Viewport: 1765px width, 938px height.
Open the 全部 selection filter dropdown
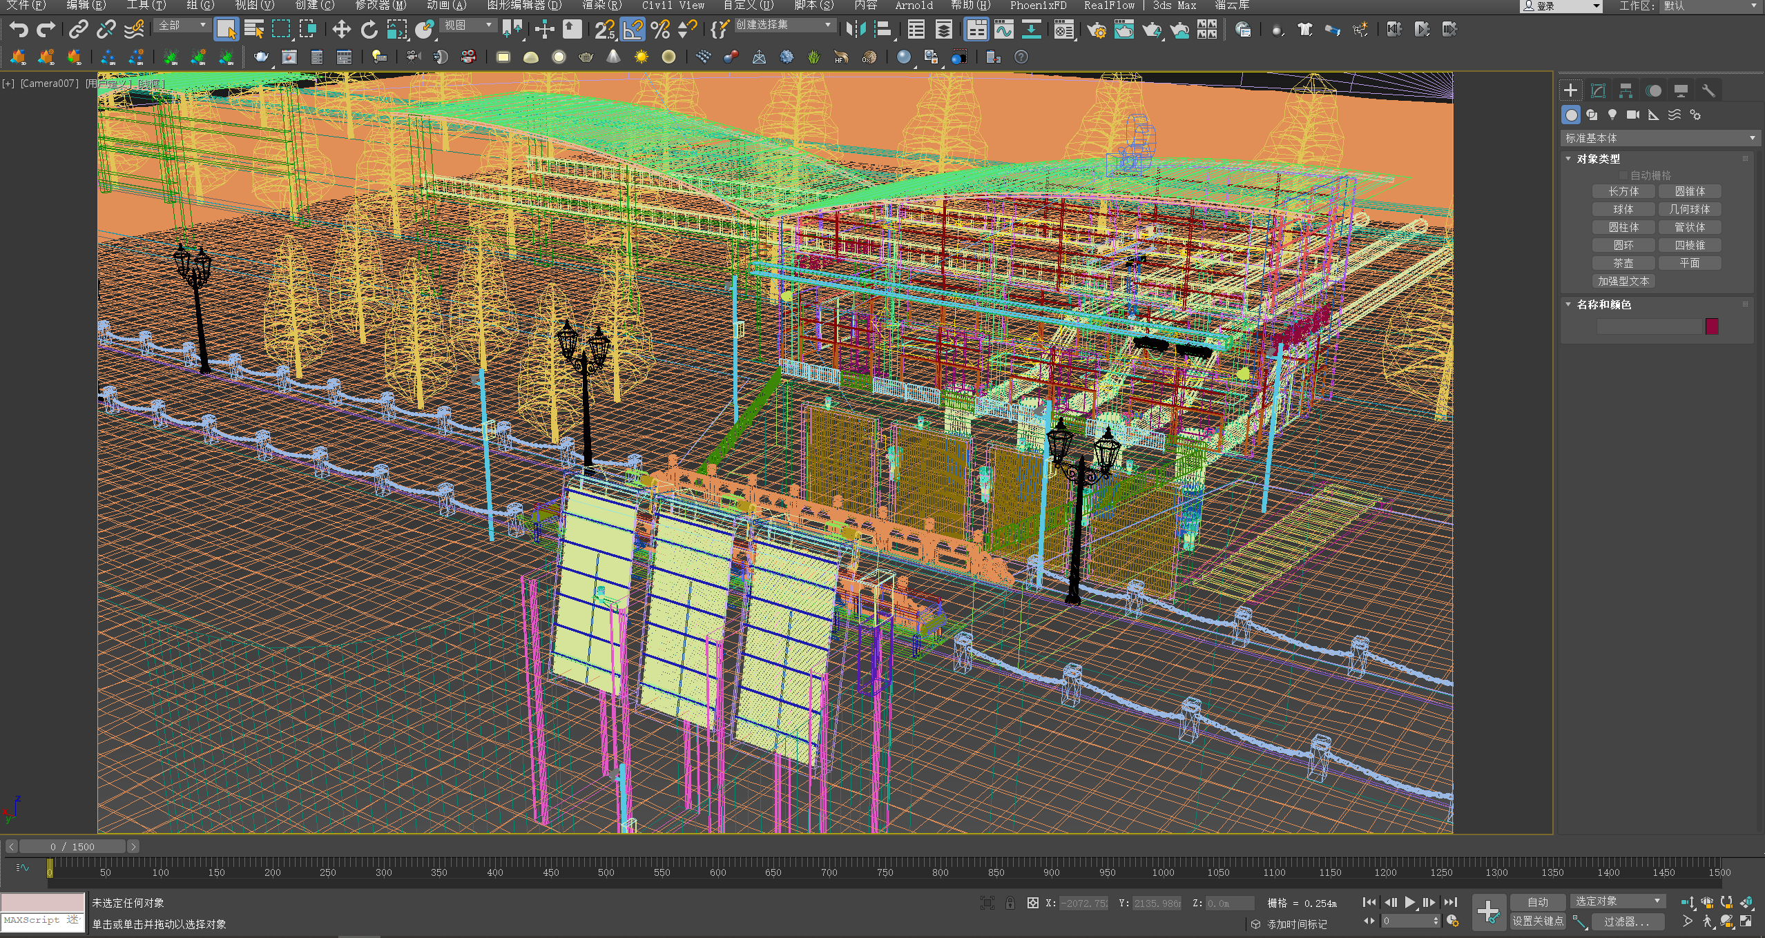coord(182,26)
